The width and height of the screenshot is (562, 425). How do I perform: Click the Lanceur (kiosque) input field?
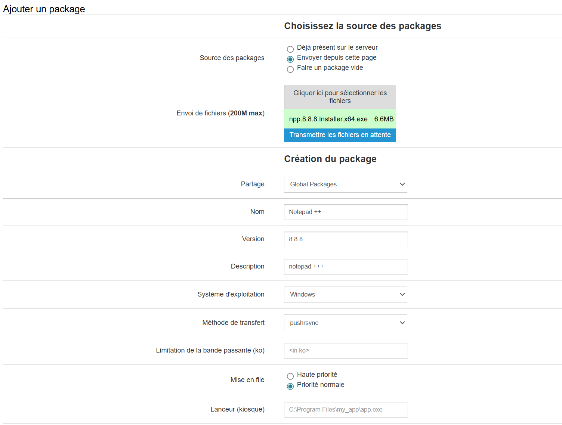(346, 410)
